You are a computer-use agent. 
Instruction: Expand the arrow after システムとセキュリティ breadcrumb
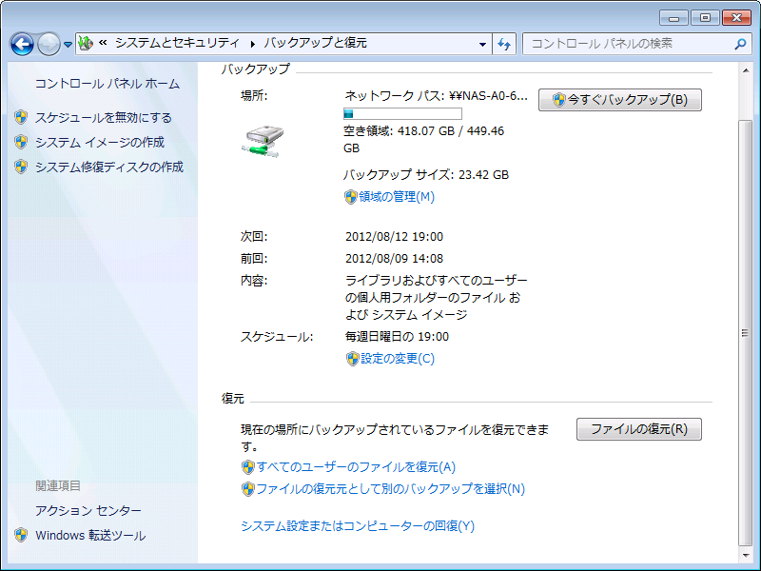click(252, 44)
